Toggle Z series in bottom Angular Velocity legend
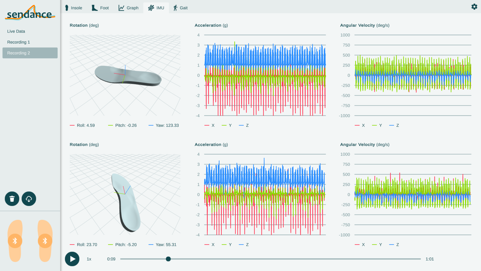The image size is (481, 271). click(x=394, y=245)
